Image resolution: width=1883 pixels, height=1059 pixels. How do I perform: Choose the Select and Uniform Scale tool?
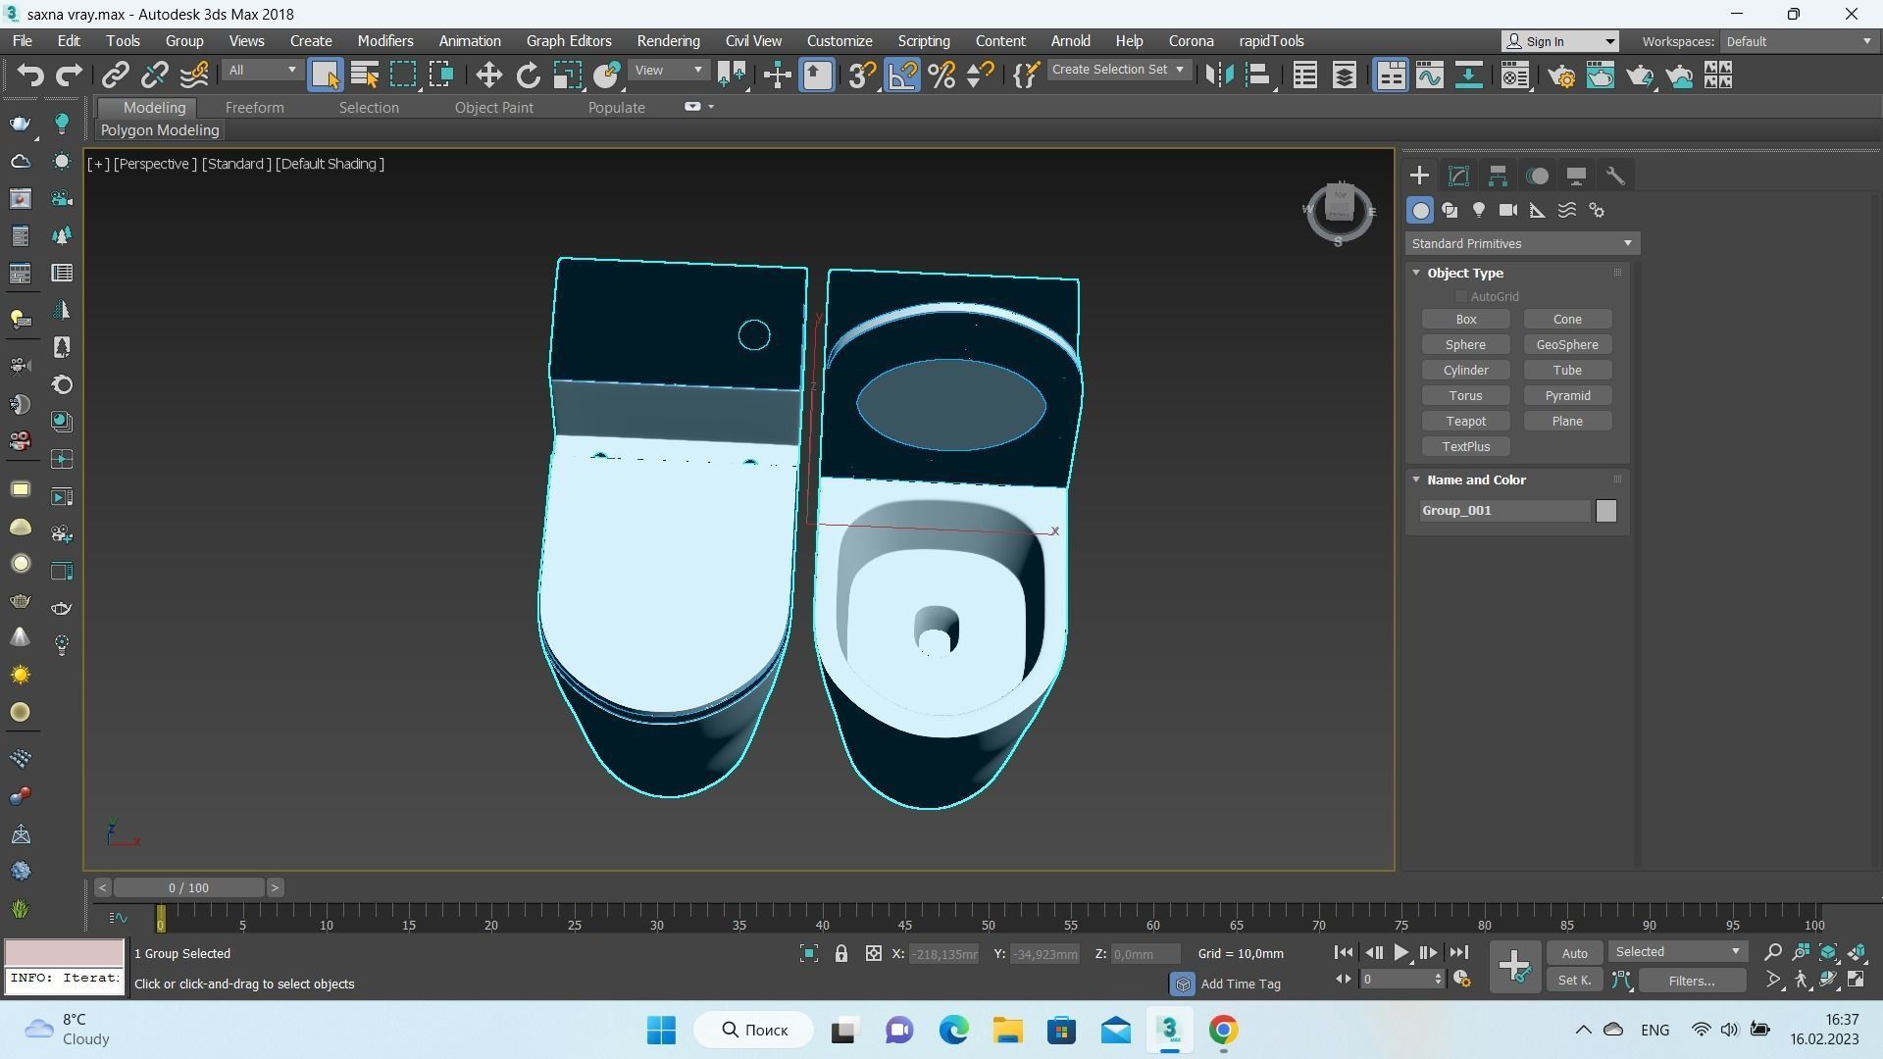point(567,76)
